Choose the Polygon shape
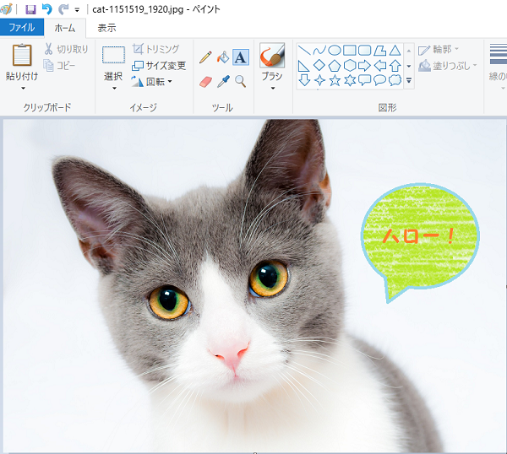The height and width of the screenshot is (454, 507). [380, 51]
